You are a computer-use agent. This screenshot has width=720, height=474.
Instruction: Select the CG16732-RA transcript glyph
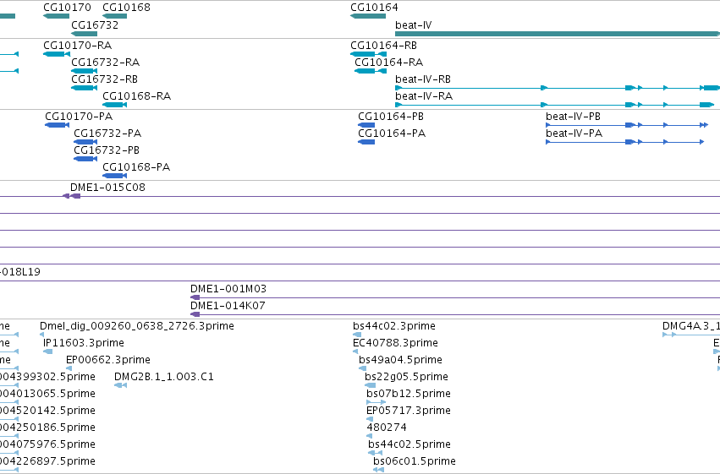pos(84,71)
